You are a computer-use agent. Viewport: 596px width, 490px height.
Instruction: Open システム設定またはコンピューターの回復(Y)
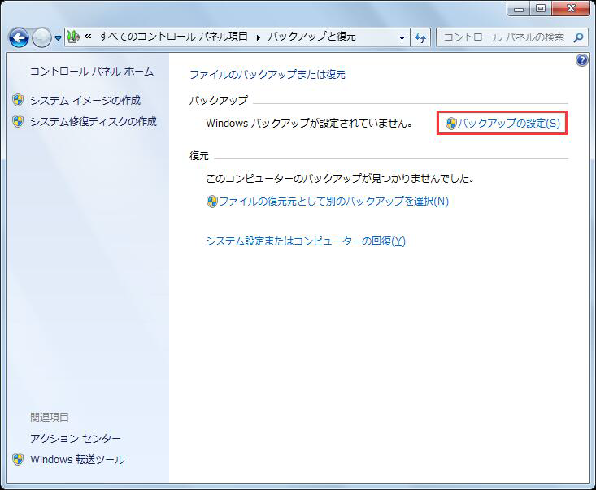[x=306, y=241]
